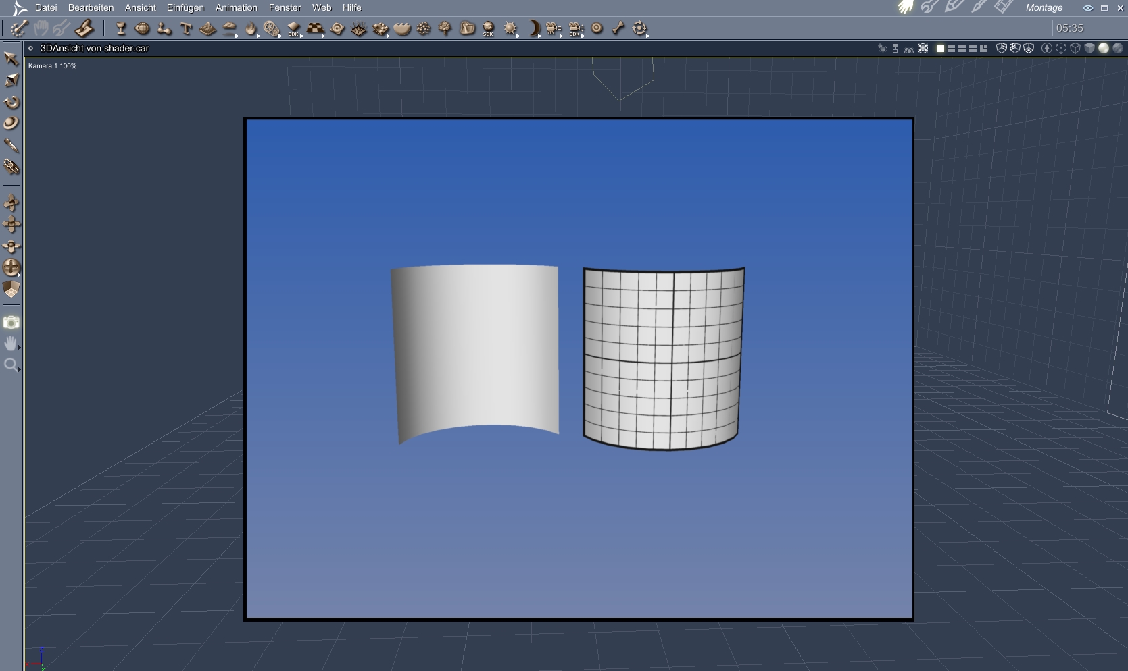Switch to single-view layout

pos(939,48)
